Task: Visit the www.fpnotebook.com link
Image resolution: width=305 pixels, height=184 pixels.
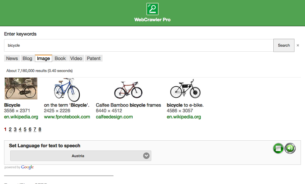Action: tap(67, 117)
